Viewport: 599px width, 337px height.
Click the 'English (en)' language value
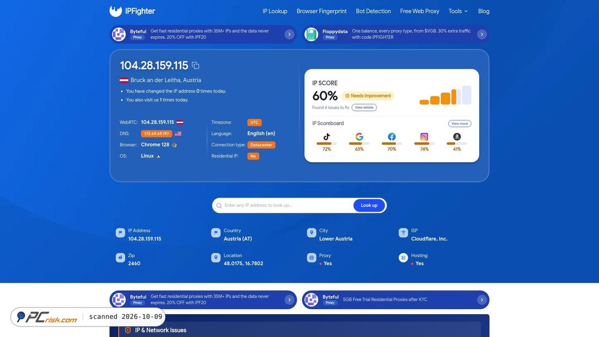tap(261, 133)
